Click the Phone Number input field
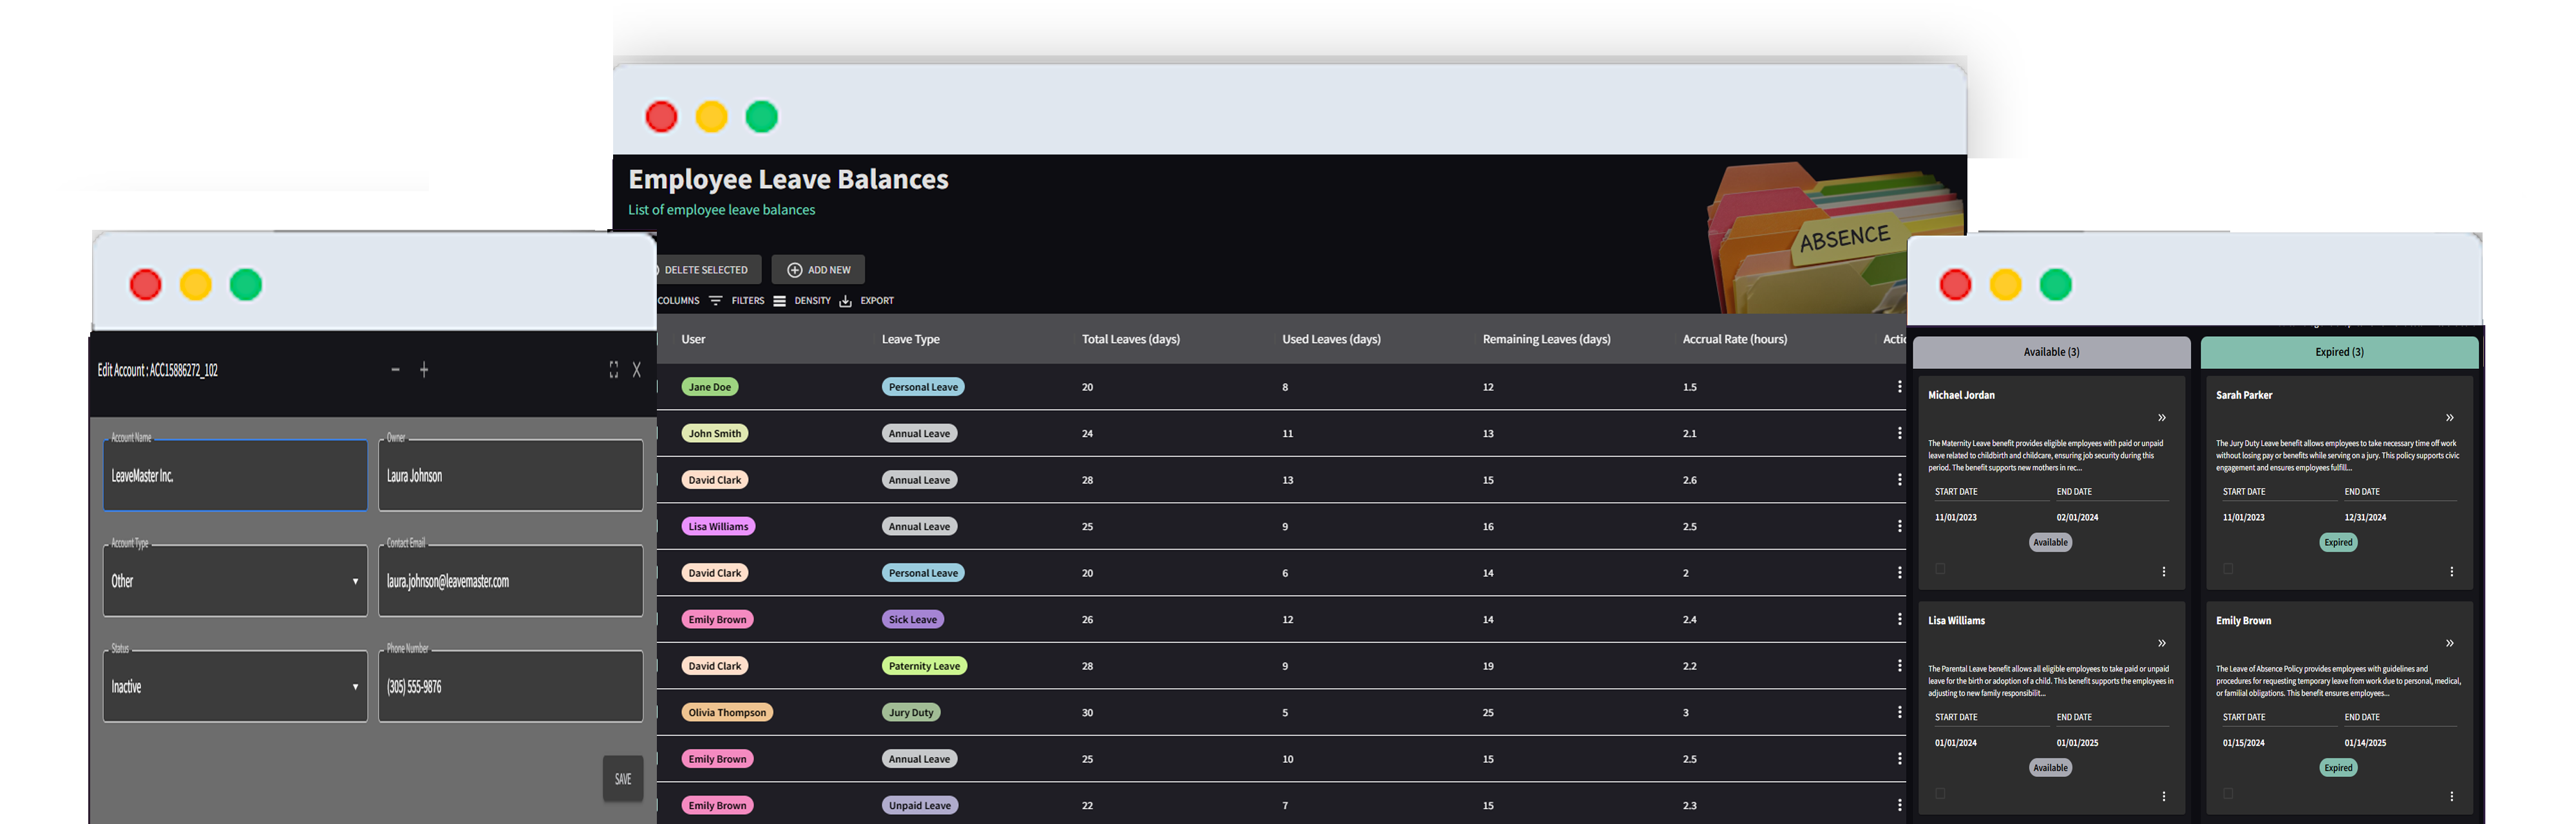Image resolution: width=2576 pixels, height=824 pixels. [510, 687]
